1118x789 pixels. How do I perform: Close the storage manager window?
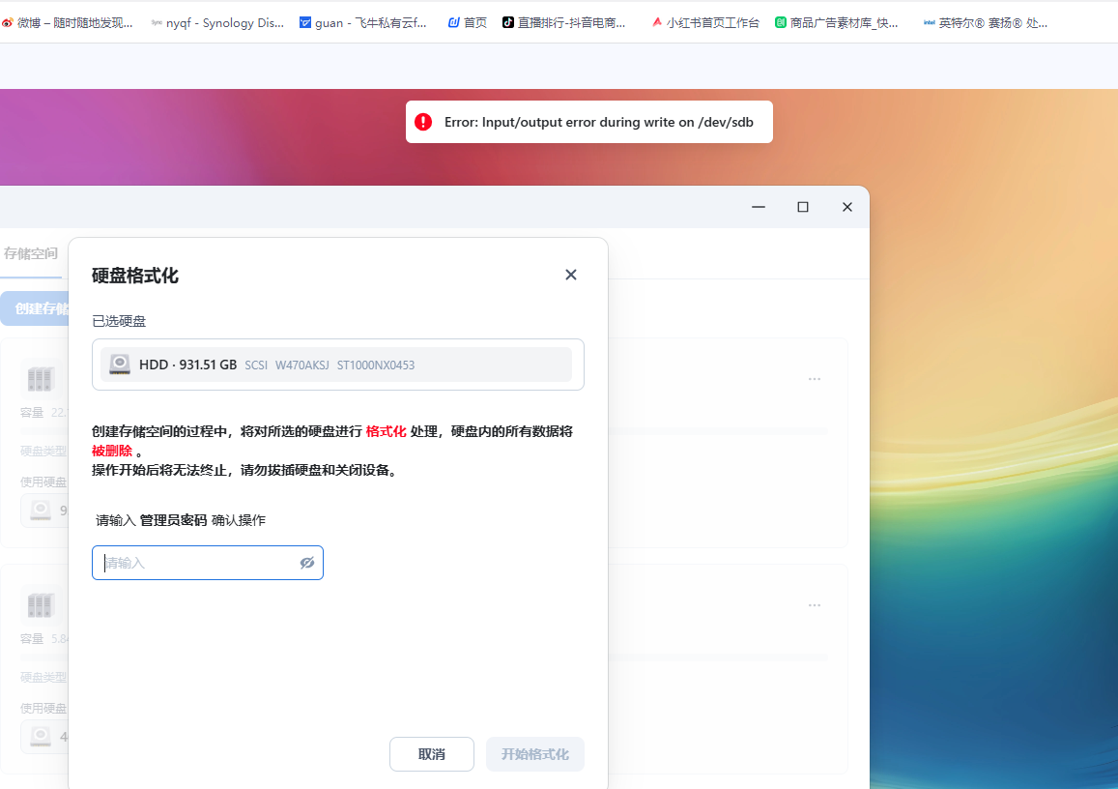[x=847, y=207]
